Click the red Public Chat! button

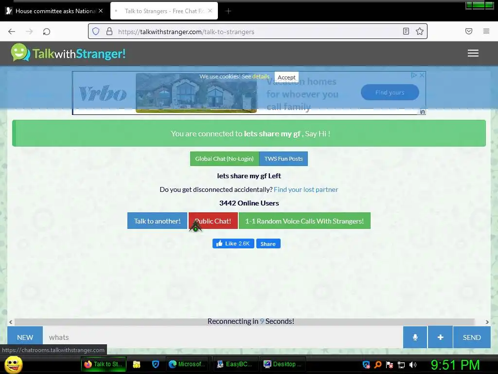click(213, 221)
